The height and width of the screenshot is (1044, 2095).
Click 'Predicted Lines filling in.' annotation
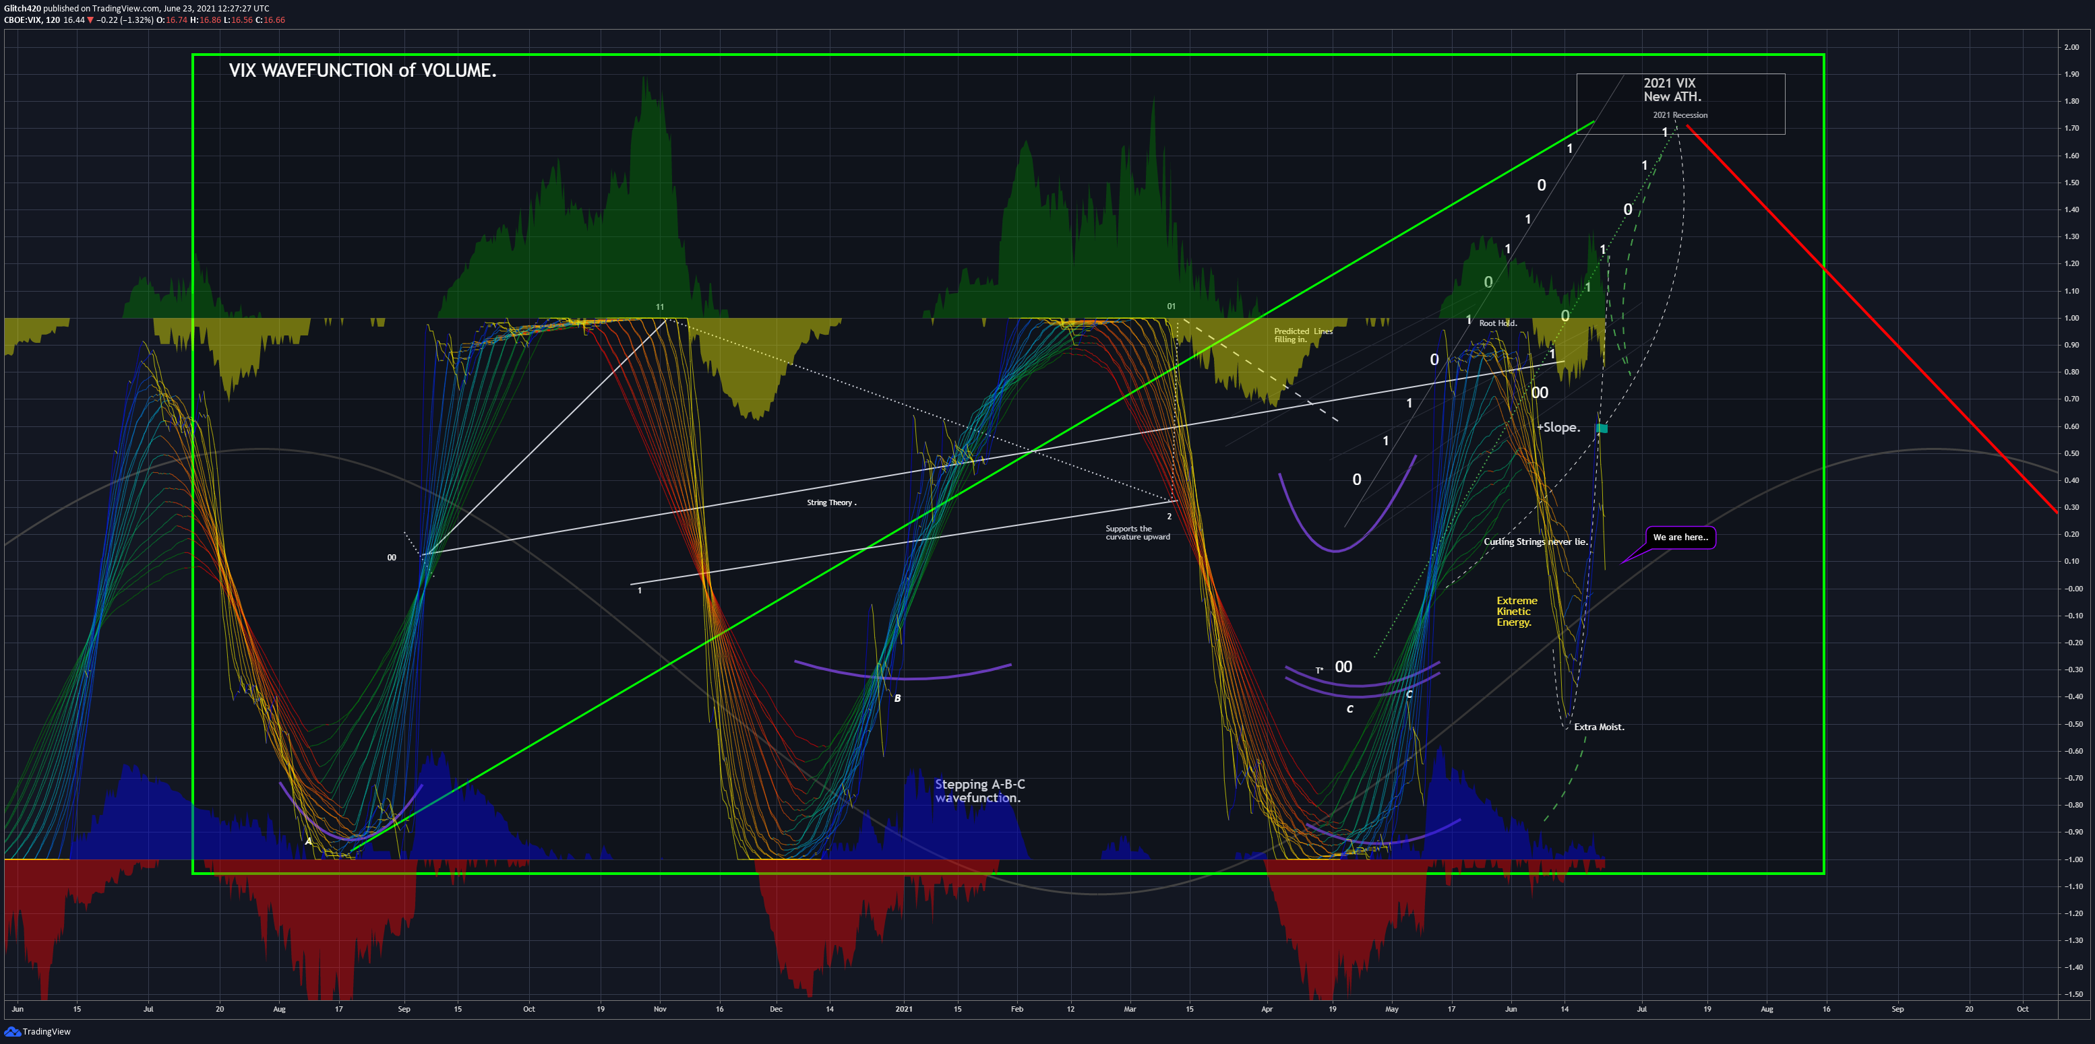(x=1303, y=335)
